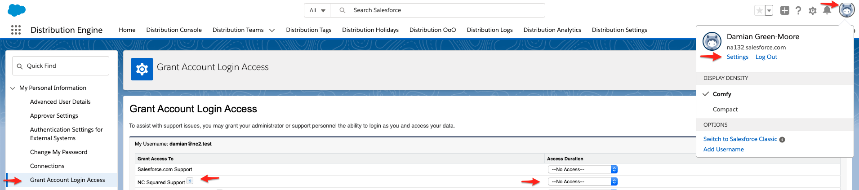859x190 pixels.
Task: Click the Settings link in user panel
Action: point(738,57)
